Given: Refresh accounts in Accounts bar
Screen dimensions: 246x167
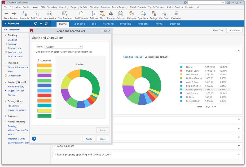Looking at the screenshot, I should pos(36,24).
